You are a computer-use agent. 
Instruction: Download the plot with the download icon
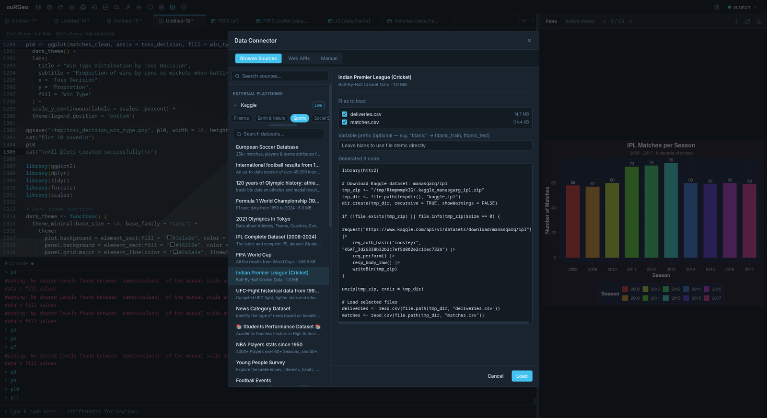(x=759, y=22)
